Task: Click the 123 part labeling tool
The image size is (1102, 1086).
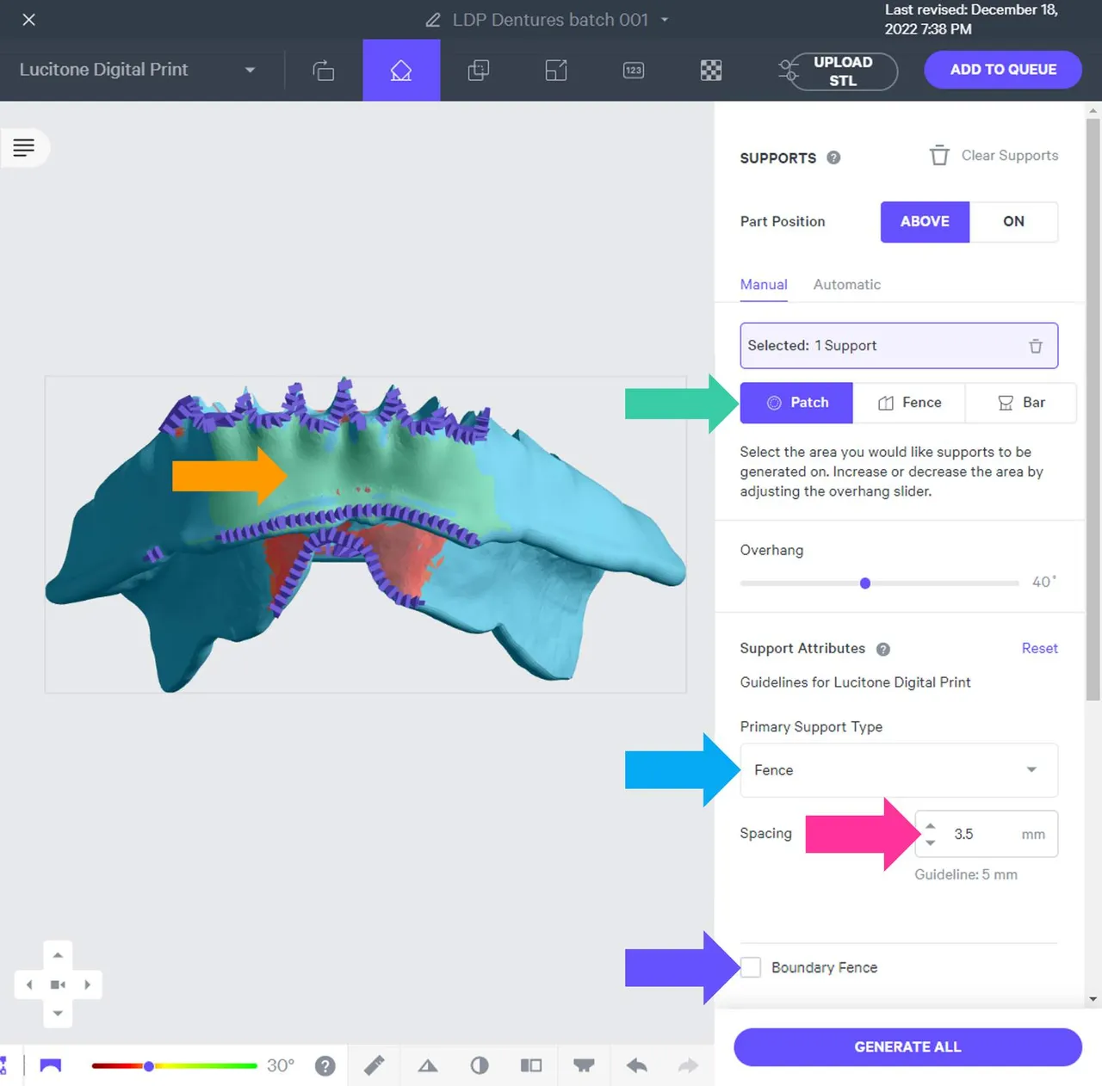Action: (x=633, y=71)
